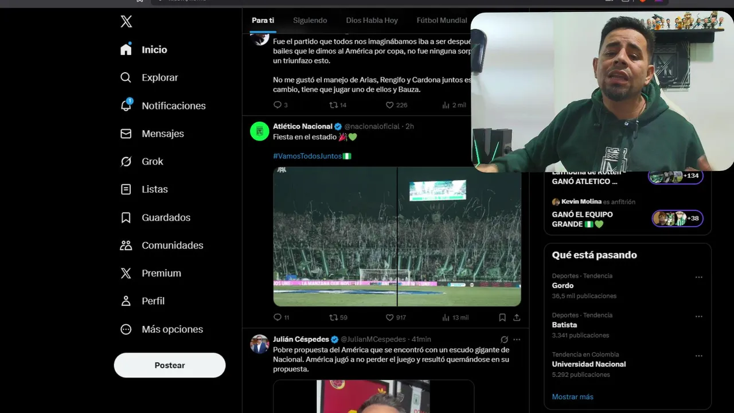Image resolution: width=734 pixels, height=413 pixels.
Task: Open the Comunidades people icon
Action: pyautogui.click(x=126, y=246)
